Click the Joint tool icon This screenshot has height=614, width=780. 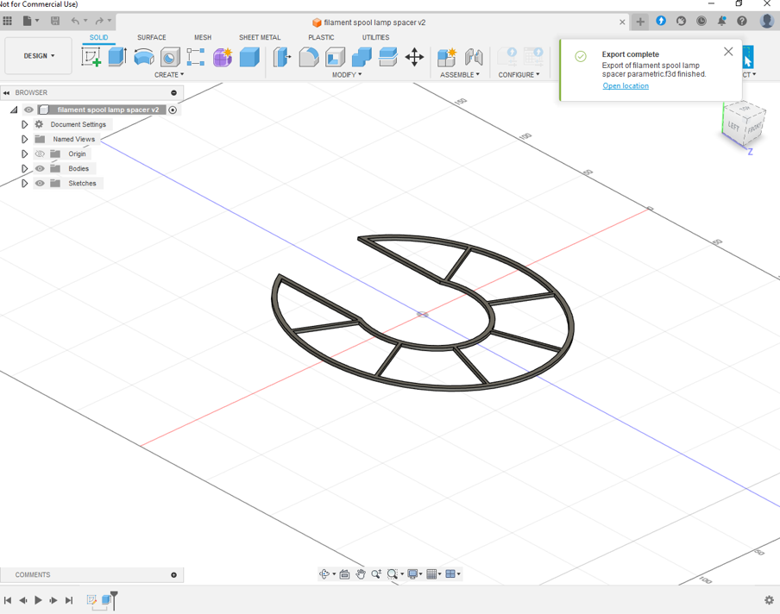(x=474, y=57)
